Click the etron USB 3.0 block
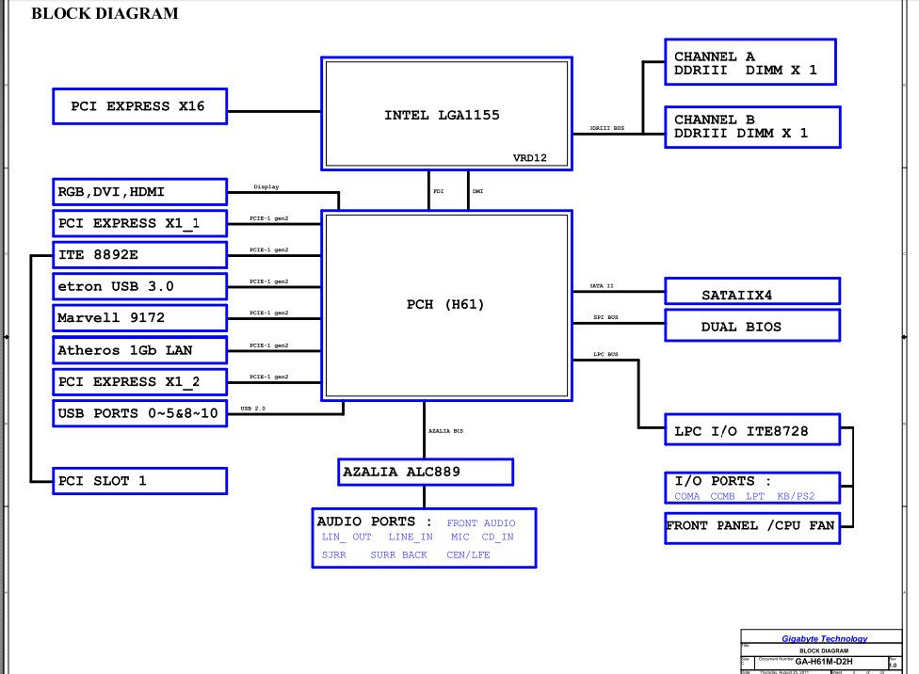The width and height of the screenshot is (919, 674). click(x=139, y=286)
